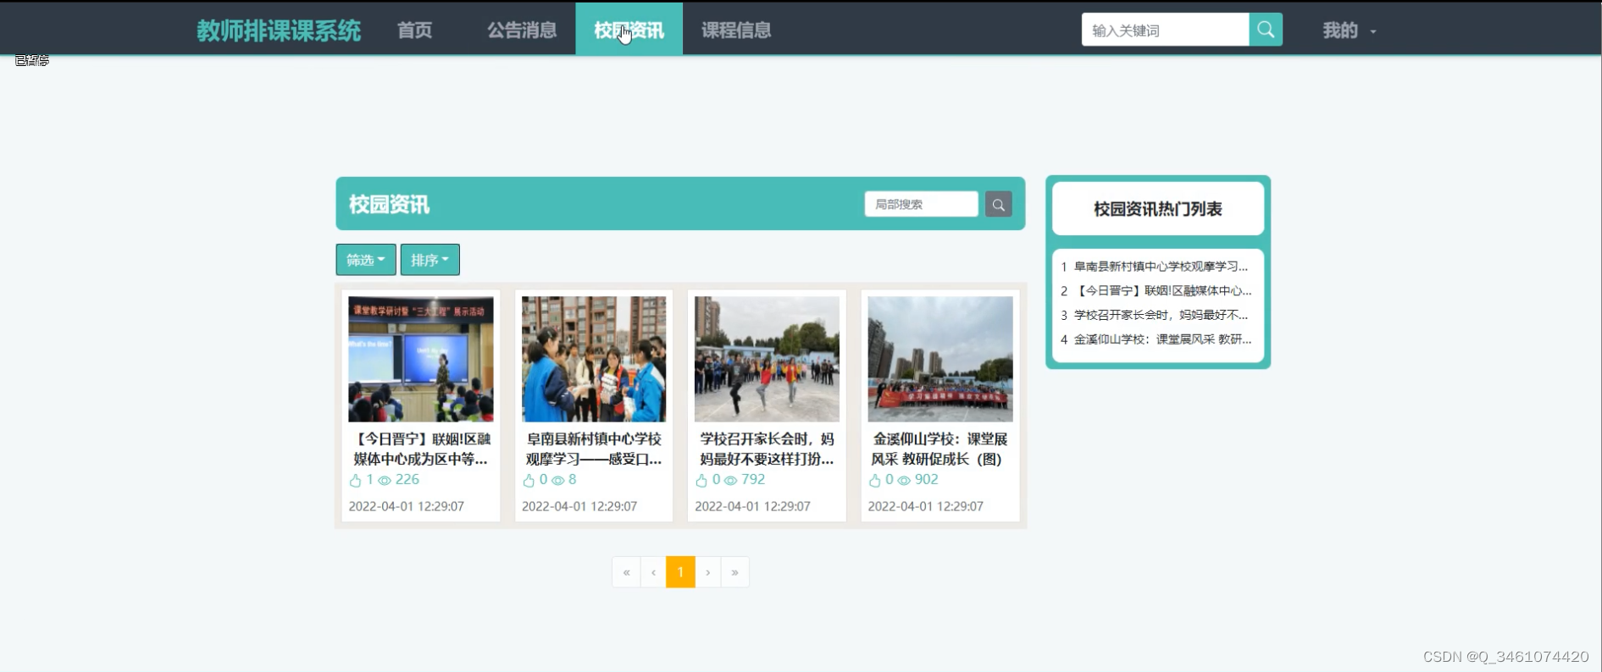1602x672 pixels.
Task: Click title 阜南县新村镇中心学校观摩学习
Action: tap(594, 449)
